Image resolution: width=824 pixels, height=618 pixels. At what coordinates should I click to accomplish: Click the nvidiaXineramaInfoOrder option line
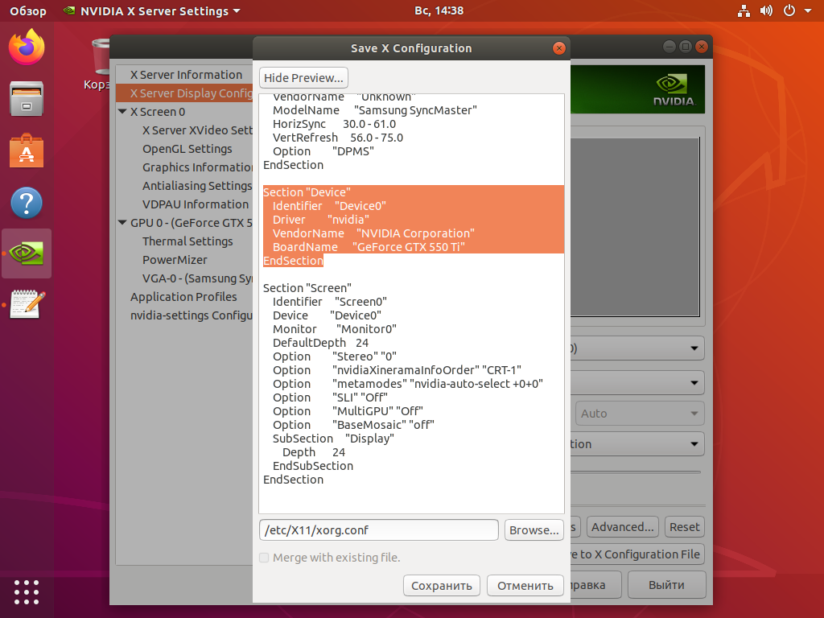click(x=397, y=370)
